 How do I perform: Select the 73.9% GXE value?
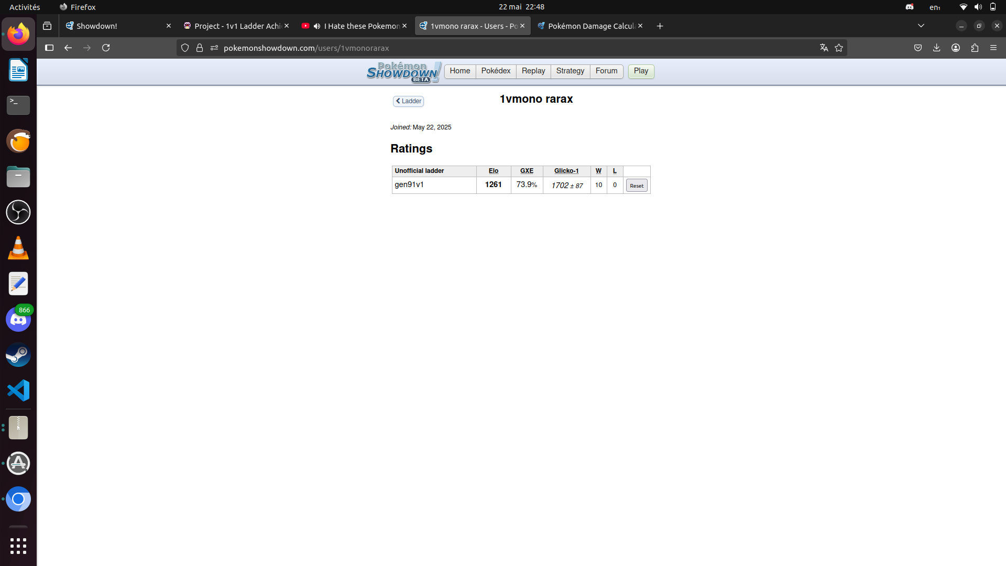click(x=527, y=184)
